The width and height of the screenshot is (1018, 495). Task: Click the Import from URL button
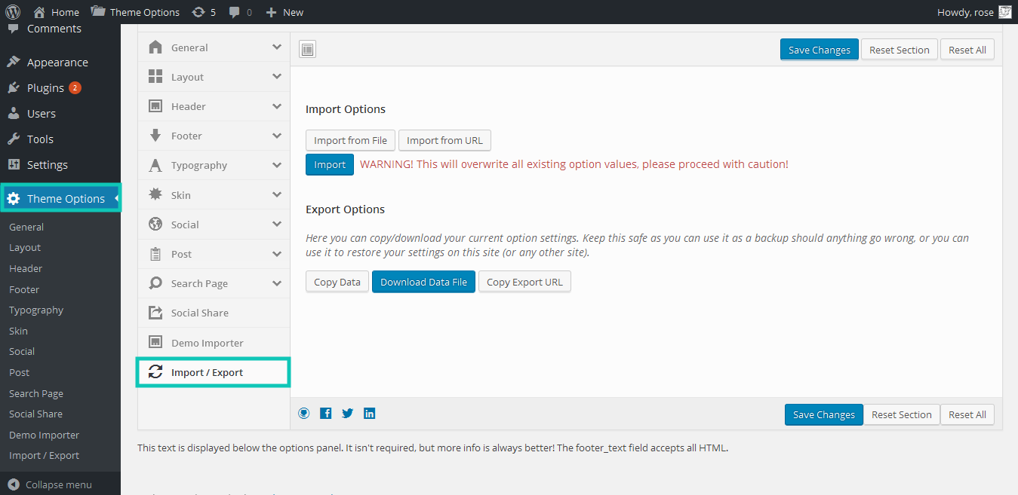(445, 140)
